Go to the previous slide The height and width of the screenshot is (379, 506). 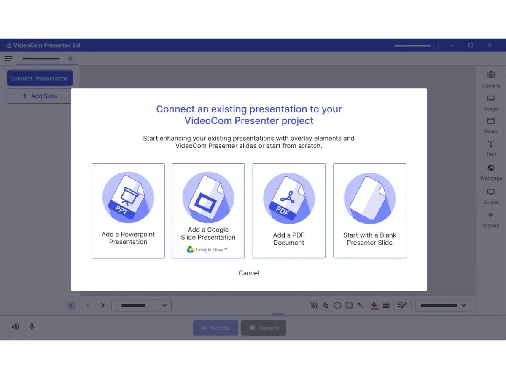point(89,306)
